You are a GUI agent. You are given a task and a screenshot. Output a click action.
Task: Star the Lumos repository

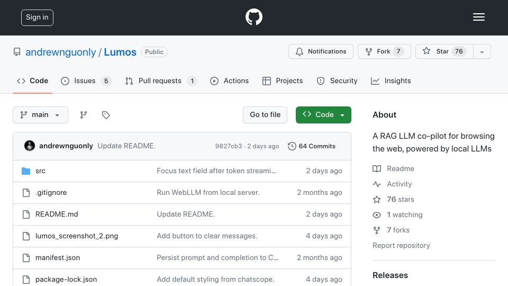click(444, 51)
